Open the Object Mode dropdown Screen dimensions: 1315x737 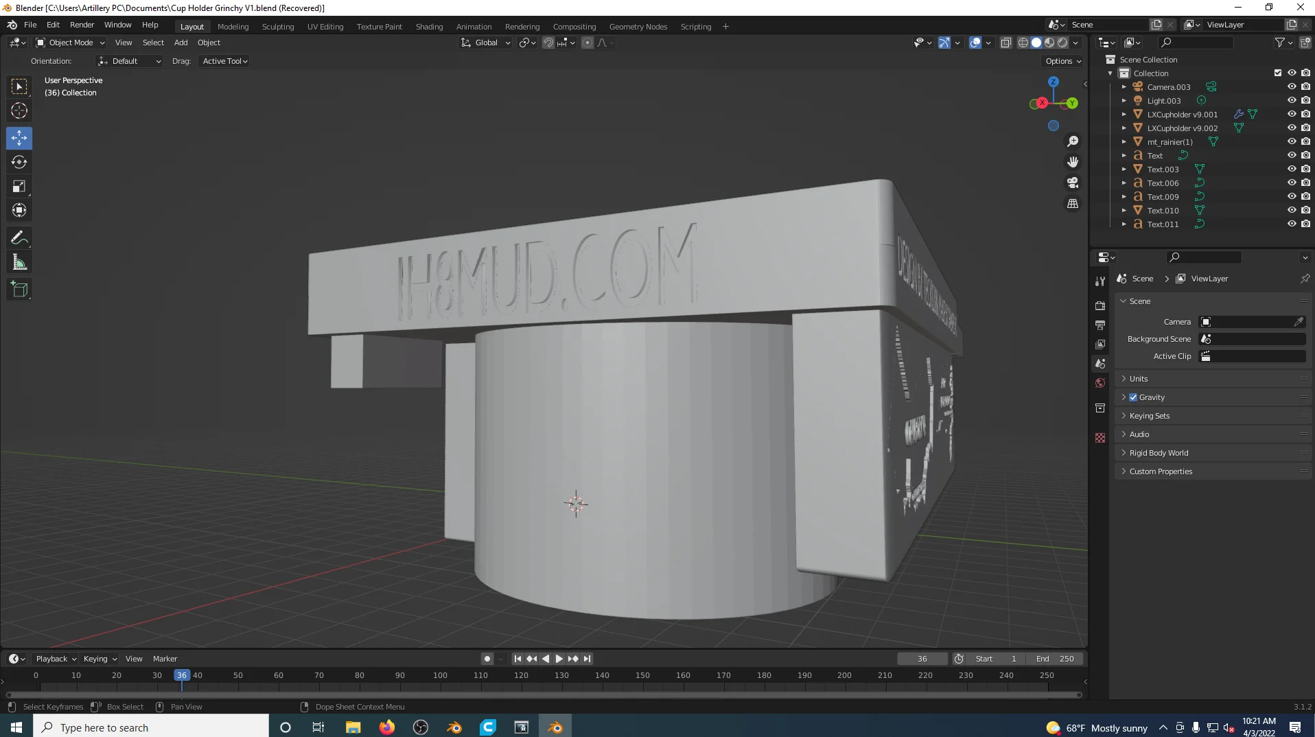(x=70, y=43)
